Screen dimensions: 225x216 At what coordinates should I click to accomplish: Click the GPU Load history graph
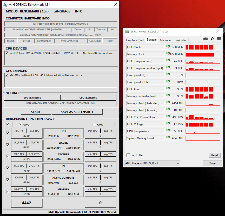[203, 89]
